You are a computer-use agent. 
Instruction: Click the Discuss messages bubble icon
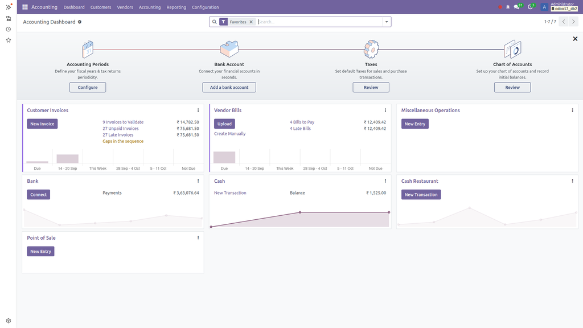click(517, 7)
